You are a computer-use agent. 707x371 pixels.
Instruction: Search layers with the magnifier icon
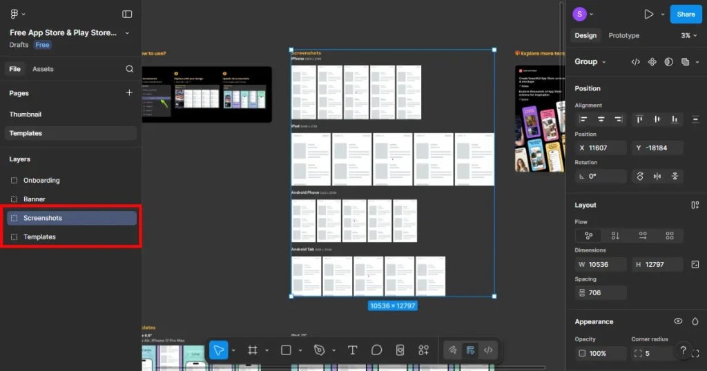tap(129, 69)
